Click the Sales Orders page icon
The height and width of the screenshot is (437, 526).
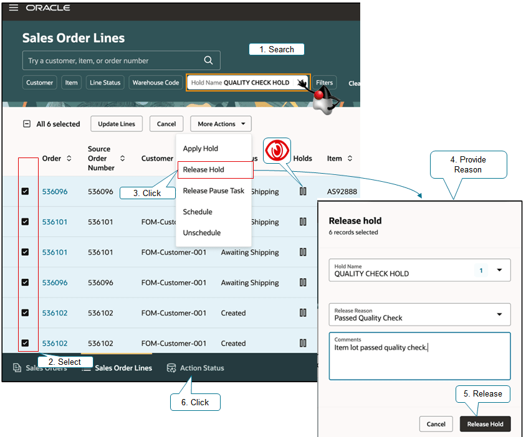point(17,368)
